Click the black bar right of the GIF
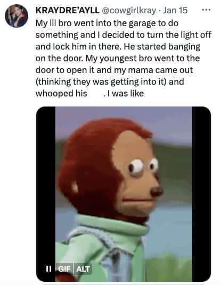221x285 pixels. tap(201, 194)
